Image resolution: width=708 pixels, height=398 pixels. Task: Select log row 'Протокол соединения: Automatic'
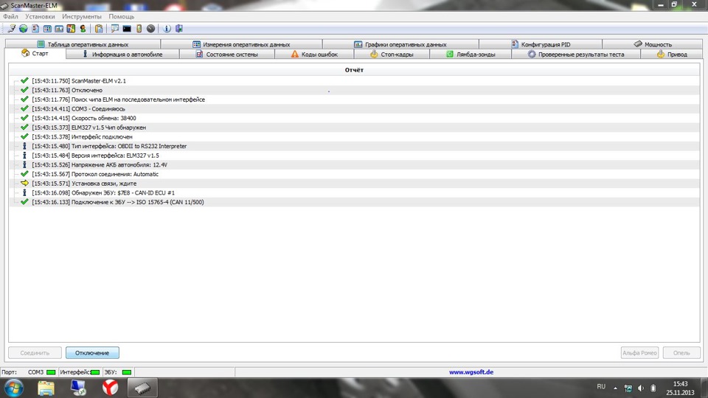click(354, 174)
